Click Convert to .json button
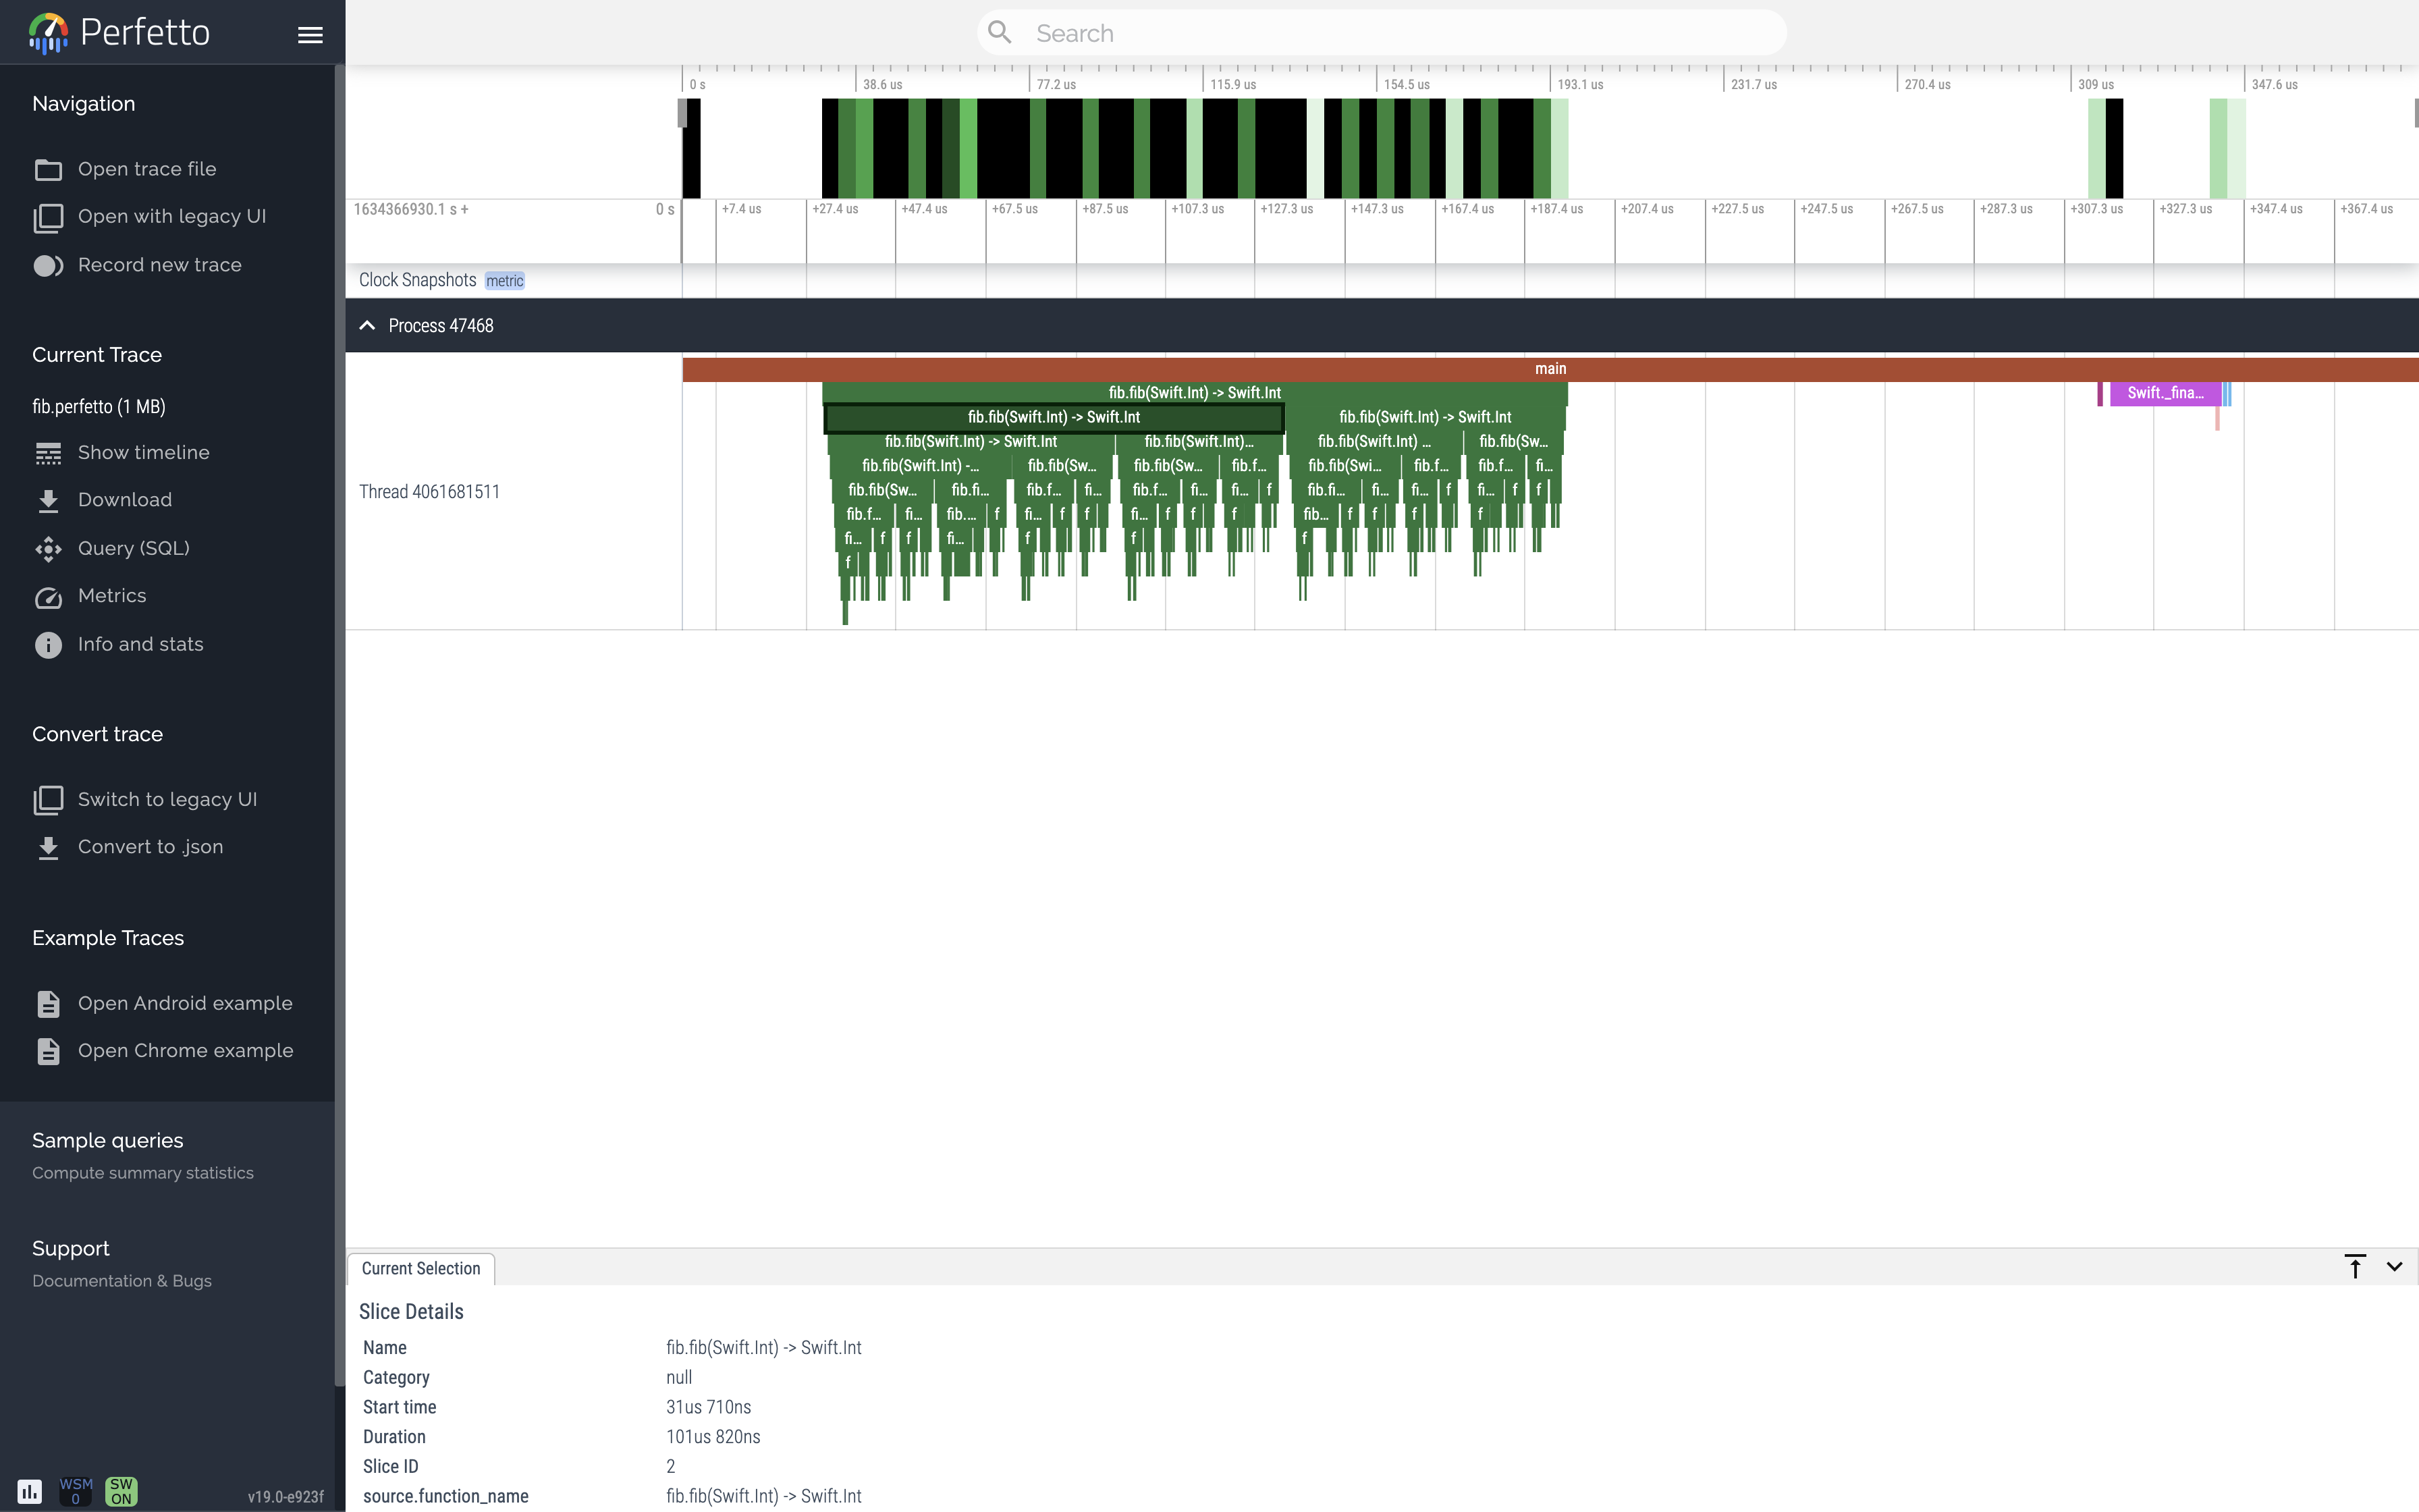This screenshot has height=1512, width=2419. tap(150, 846)
